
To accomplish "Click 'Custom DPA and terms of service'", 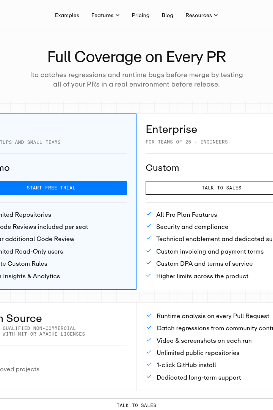I will pyautogui.click(x=204, y=263).
